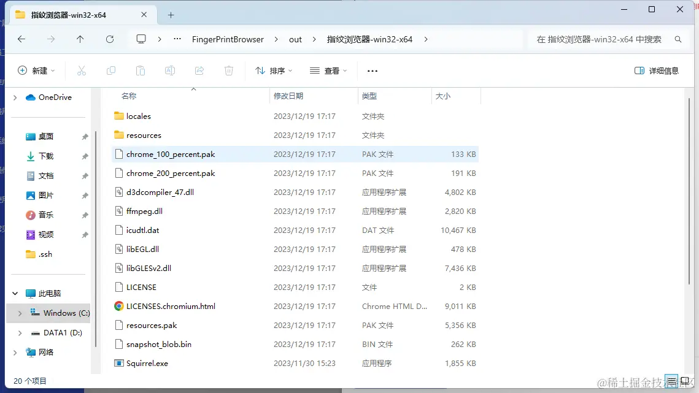Image resolution: width=699 pixels, height=393 pixels.
Task: Go up one folder level
Action: [x=80, y=39]
